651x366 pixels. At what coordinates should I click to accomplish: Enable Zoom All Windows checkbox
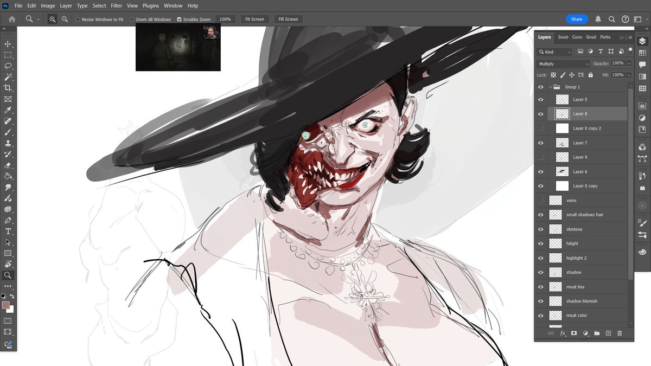[x=131, y=20]
